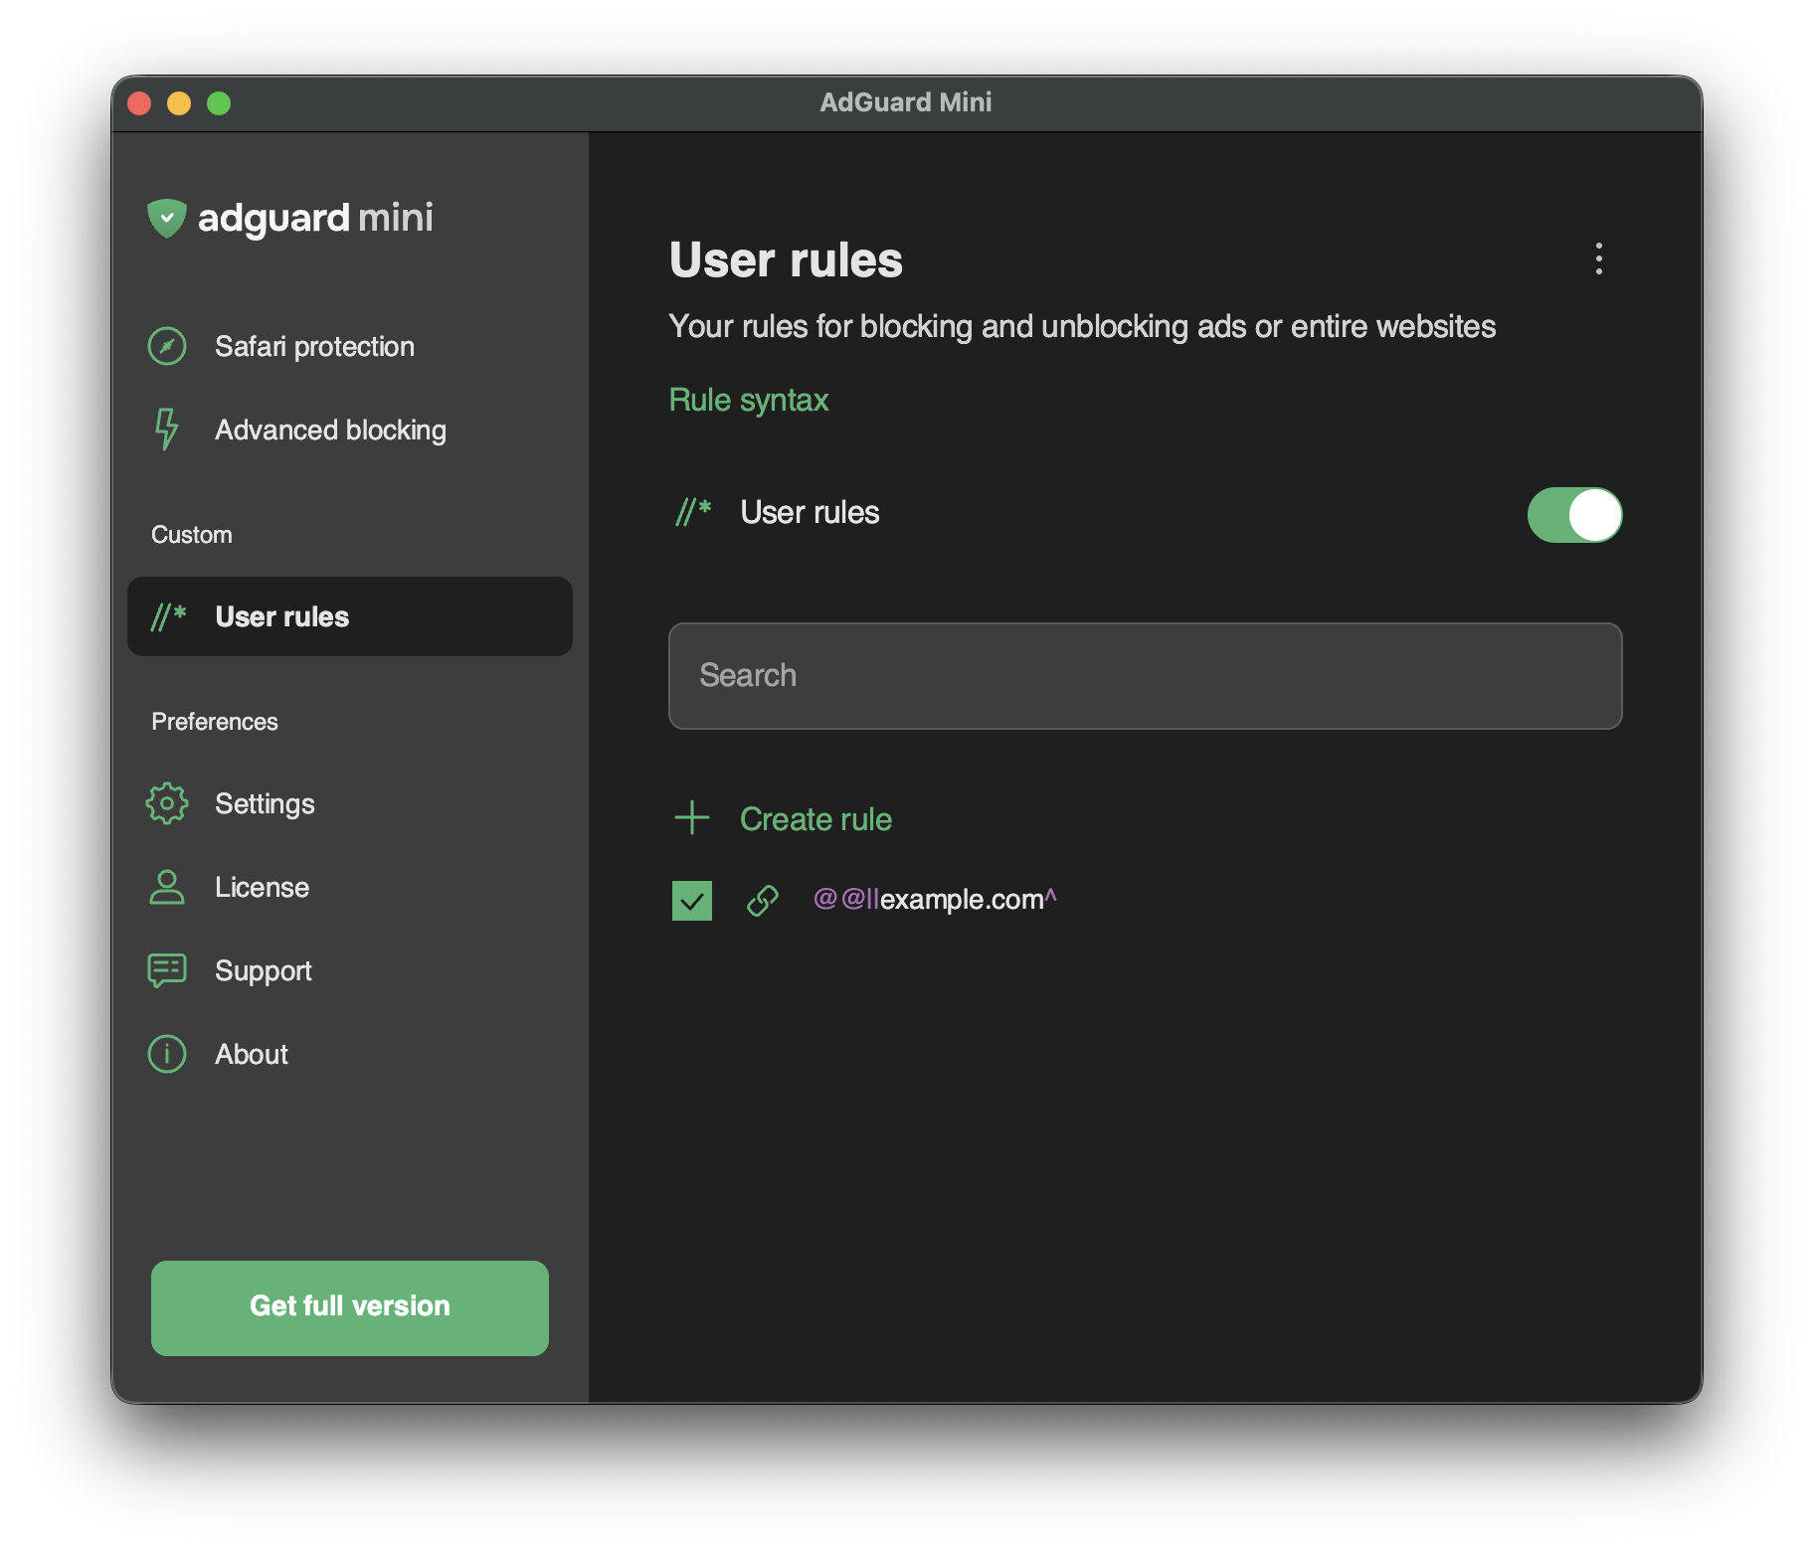Open Settings via the gear icon
Viewport: 1814px width, 1551px height.
pos(167,803)
